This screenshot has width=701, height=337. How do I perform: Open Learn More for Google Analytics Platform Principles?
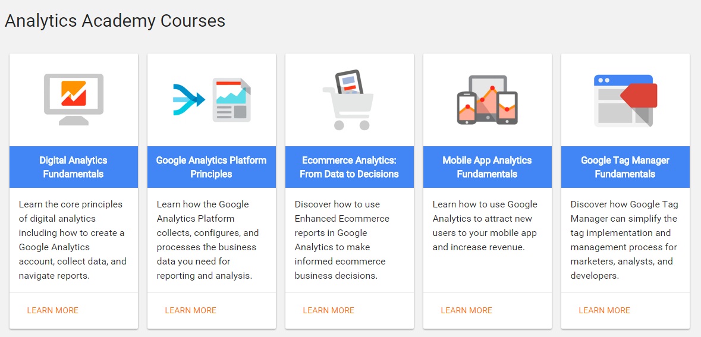pos(190,310)
